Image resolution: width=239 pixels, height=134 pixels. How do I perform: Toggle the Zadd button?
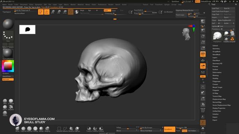coord(107,10)
